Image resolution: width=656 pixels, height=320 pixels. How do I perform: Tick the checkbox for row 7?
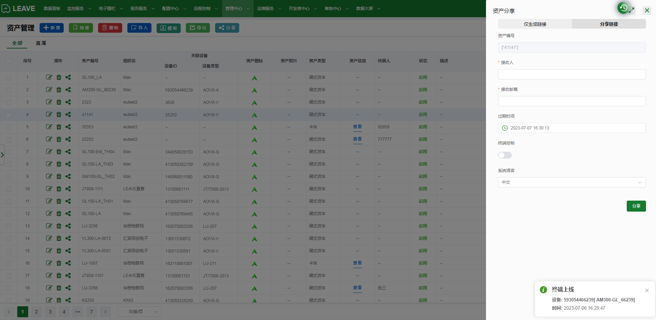tap(9, 152)
